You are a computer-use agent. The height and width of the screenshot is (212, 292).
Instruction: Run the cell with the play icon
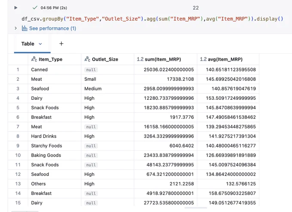click(16, 8)
